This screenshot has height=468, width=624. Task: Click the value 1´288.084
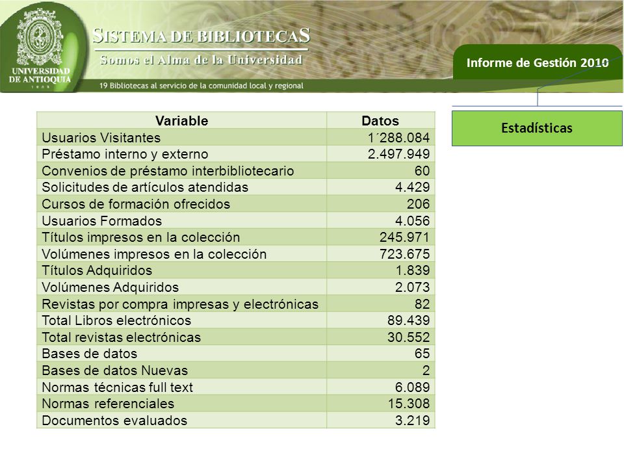click(398, 137)
